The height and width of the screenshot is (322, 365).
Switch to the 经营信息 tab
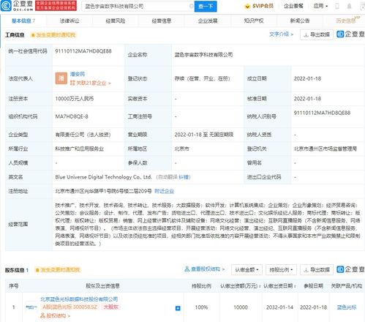point(162,21)
